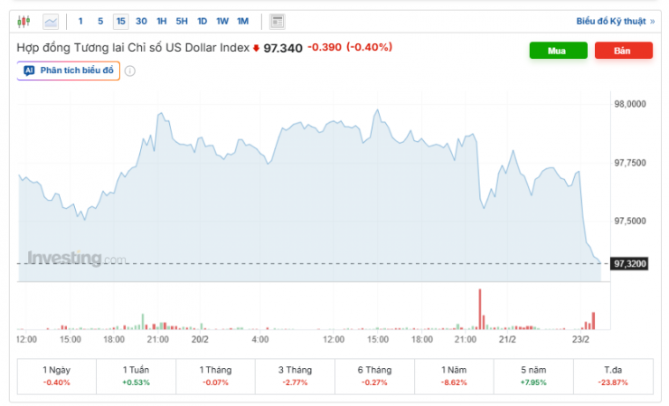Open Biểu đồ Kỹ thuật link
Viewport: 669px width, 406px height.
615,21
